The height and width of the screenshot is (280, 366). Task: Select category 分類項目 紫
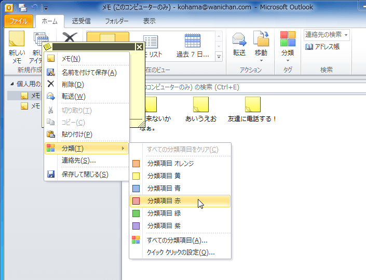(x=180, y=226)
